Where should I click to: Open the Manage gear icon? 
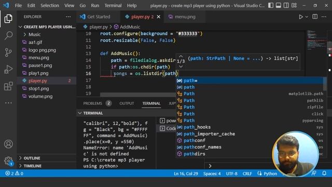click(8, 161)
